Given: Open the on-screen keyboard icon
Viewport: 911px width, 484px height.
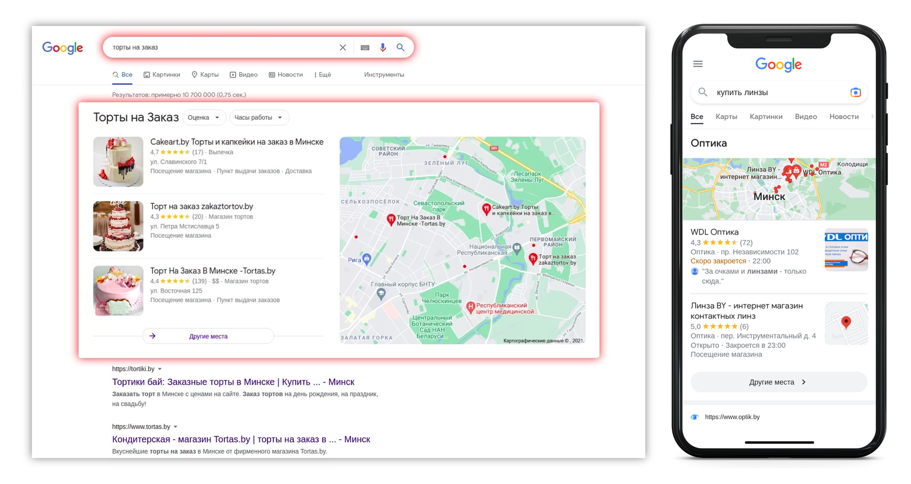Looking at the screenshot, I should [x=365, y=48].
